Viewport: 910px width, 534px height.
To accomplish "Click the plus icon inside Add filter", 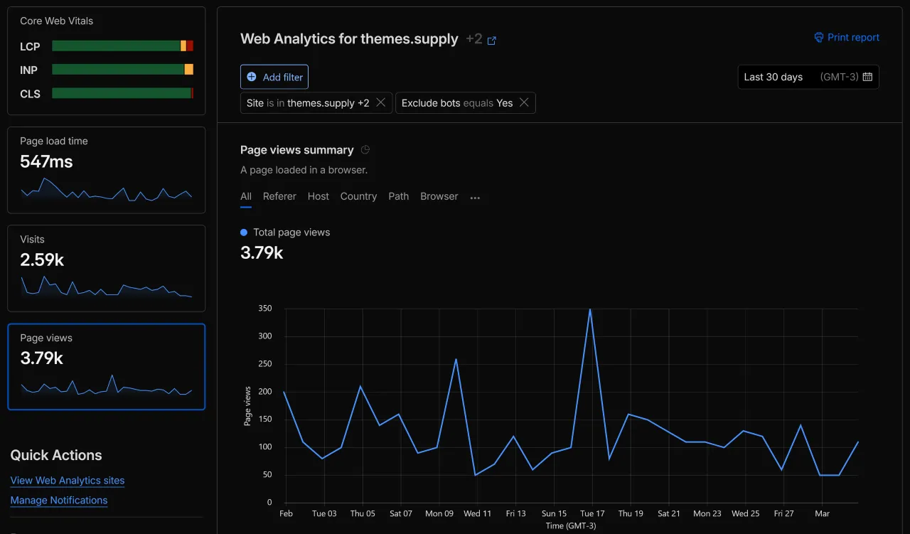I will pos(251,77).
